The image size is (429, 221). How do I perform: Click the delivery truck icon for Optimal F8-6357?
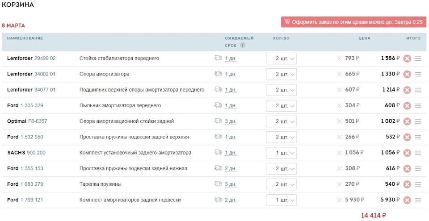click(218, 121)
